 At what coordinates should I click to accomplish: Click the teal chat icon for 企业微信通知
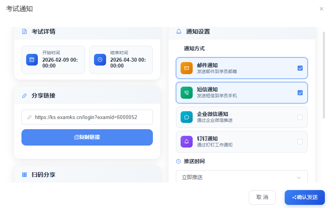[x=186, y=117]
